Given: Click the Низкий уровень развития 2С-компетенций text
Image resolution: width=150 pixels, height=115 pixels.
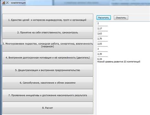Looking at the screenshot, I should click(x=119, y=62).
